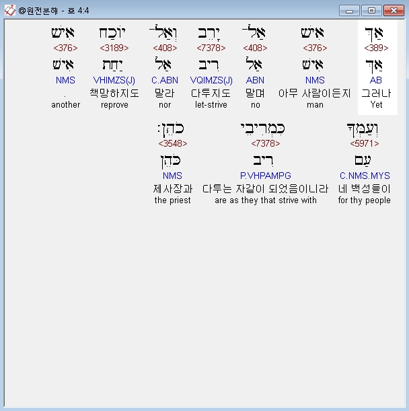Click Strong's <7378> under let-strive word
The image size is (409, 411).
click(x=211, y=48)
